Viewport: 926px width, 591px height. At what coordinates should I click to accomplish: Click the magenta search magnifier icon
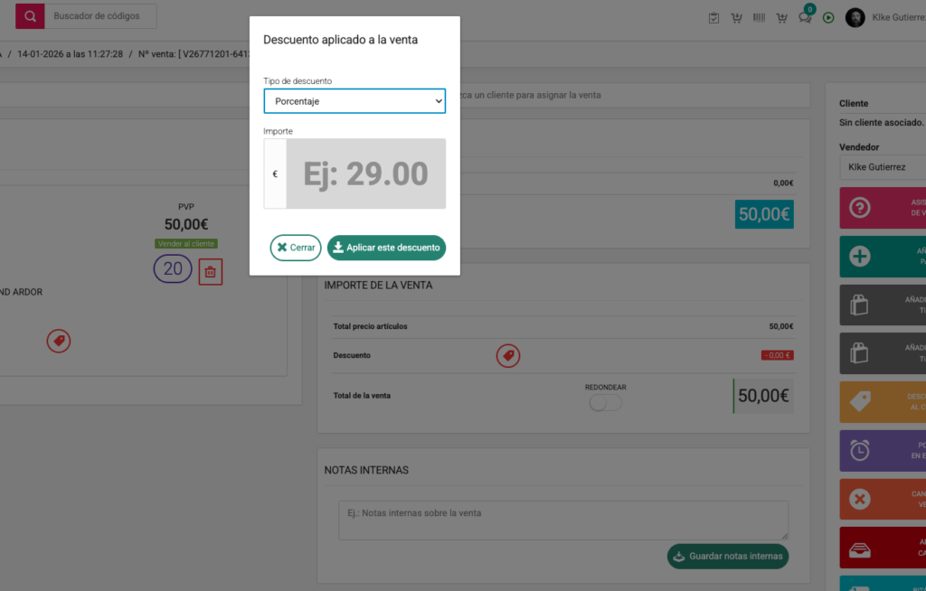(x=30, y=16)
